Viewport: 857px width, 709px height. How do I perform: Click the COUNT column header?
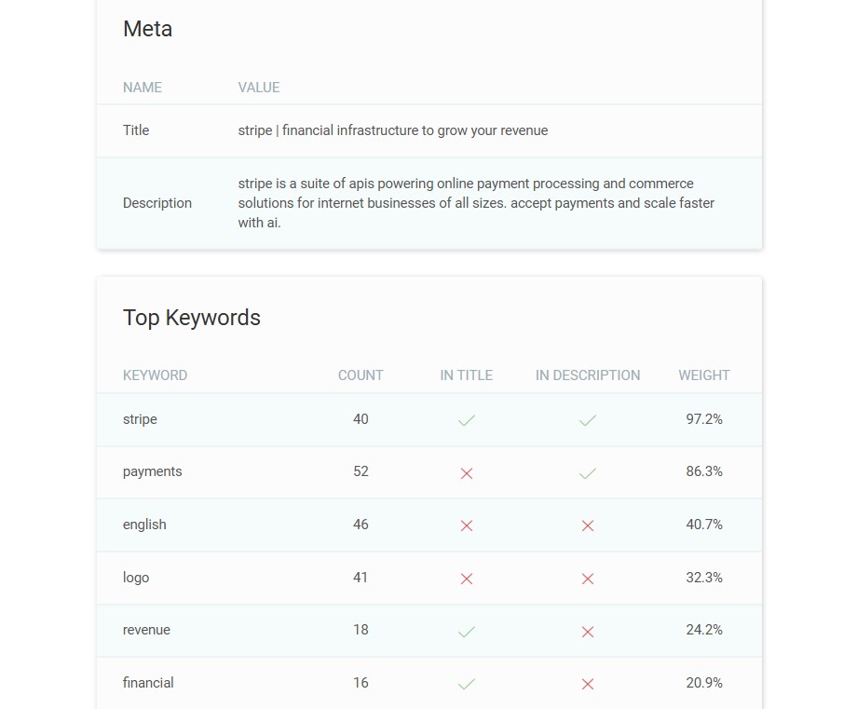coord(360,375)
